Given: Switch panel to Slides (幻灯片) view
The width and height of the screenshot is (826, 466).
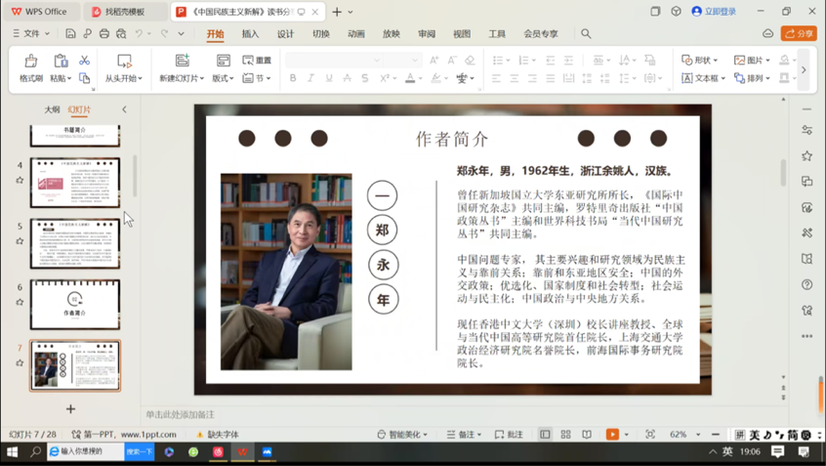Looking at the screenshot, I should pos(79,109).
